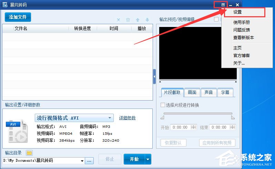Open the output directory path dropdown
275x169 pixels.
(82, 161)
